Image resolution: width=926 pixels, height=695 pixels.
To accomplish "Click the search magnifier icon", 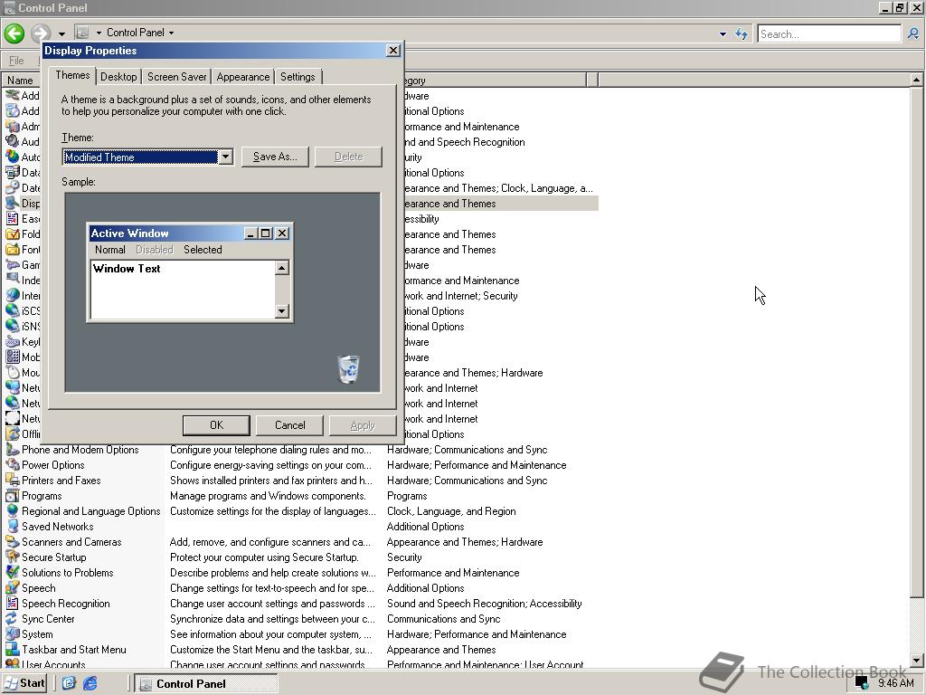I will [913, 34].
